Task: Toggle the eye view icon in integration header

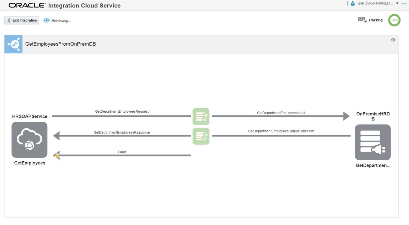Action: coord(393,40)
